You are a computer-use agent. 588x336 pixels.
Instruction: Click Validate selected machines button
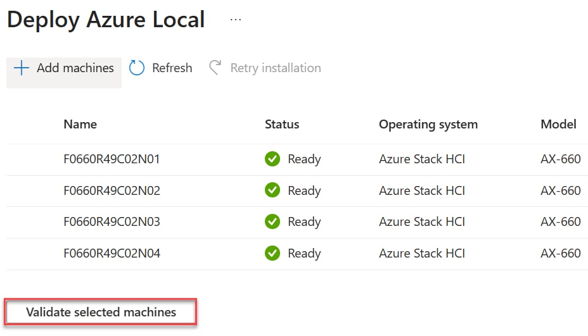101,312
